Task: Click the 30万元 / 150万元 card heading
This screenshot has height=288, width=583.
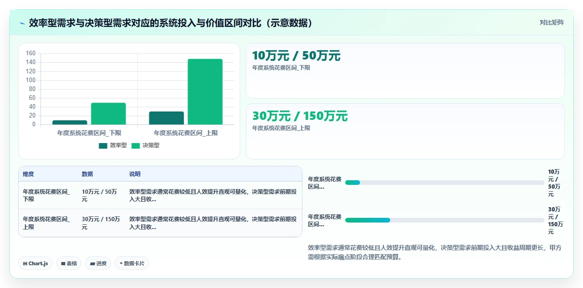Action: click(300, 116)
